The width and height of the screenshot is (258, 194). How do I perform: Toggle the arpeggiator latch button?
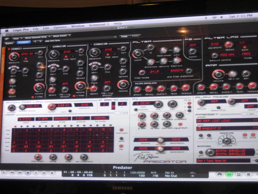[121, 138]
